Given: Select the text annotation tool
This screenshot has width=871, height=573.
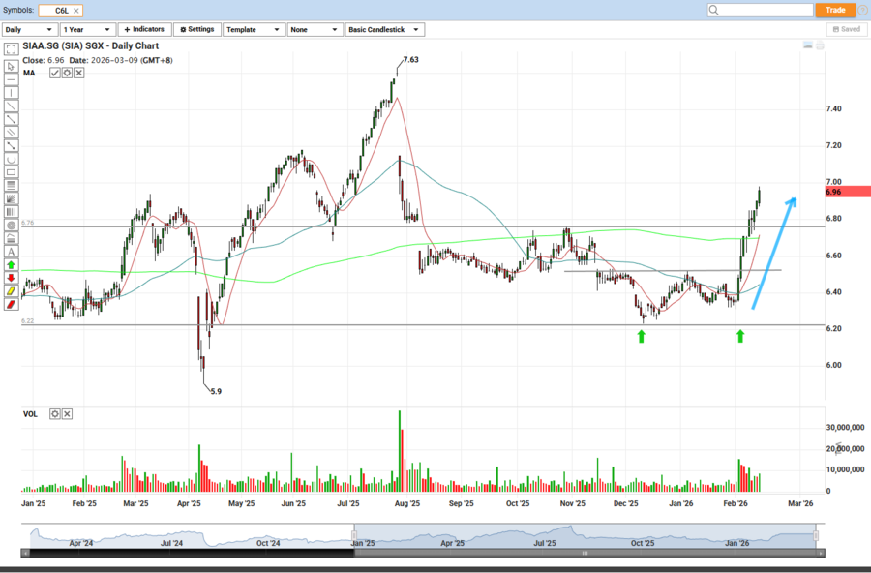Looking at the screenshot, I should pos(11,251).
